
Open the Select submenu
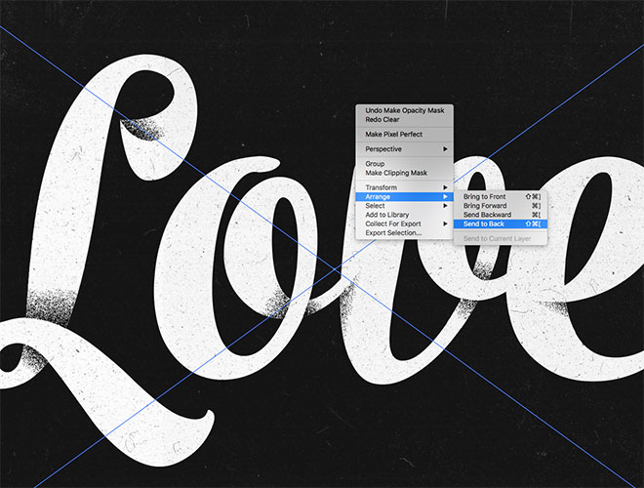[404, 206]
